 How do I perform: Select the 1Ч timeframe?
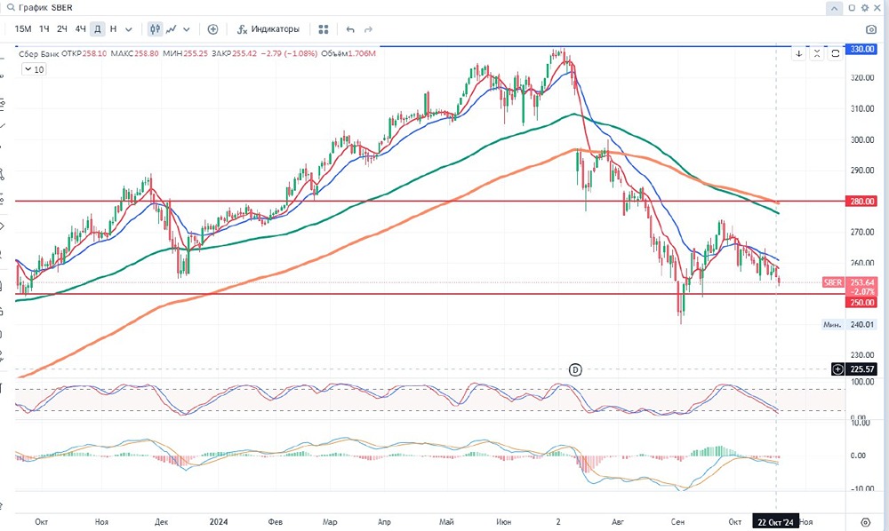[x=44, y=29]
